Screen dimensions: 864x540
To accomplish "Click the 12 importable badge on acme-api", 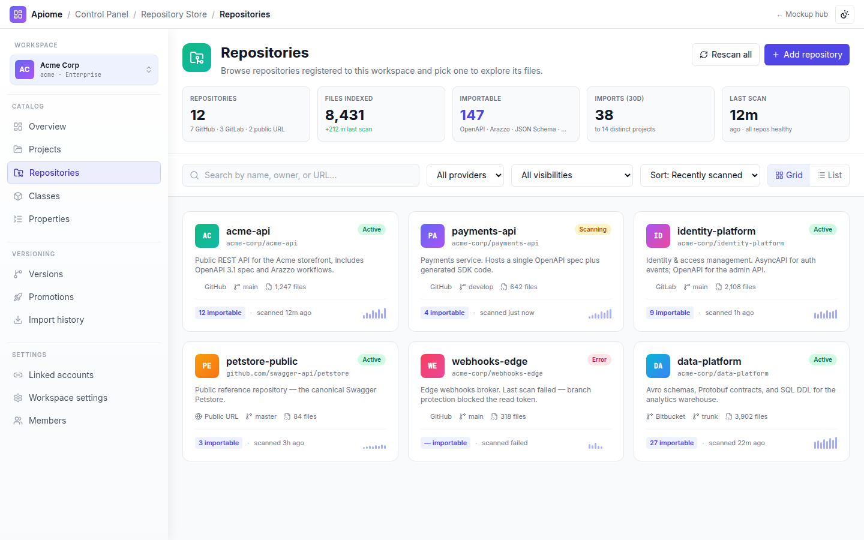I will [220, 313].
